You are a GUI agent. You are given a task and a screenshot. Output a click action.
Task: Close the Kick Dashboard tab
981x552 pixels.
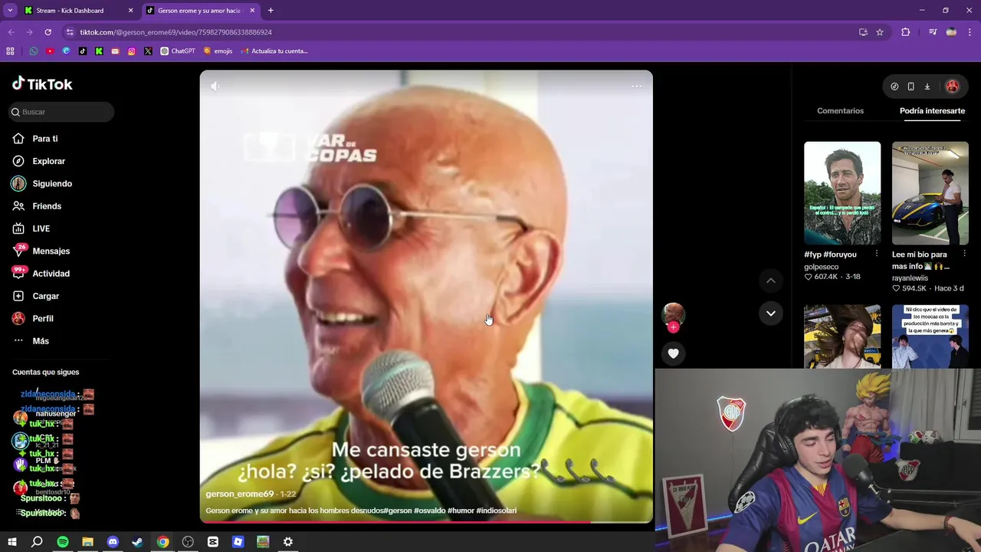coord(130,11)
